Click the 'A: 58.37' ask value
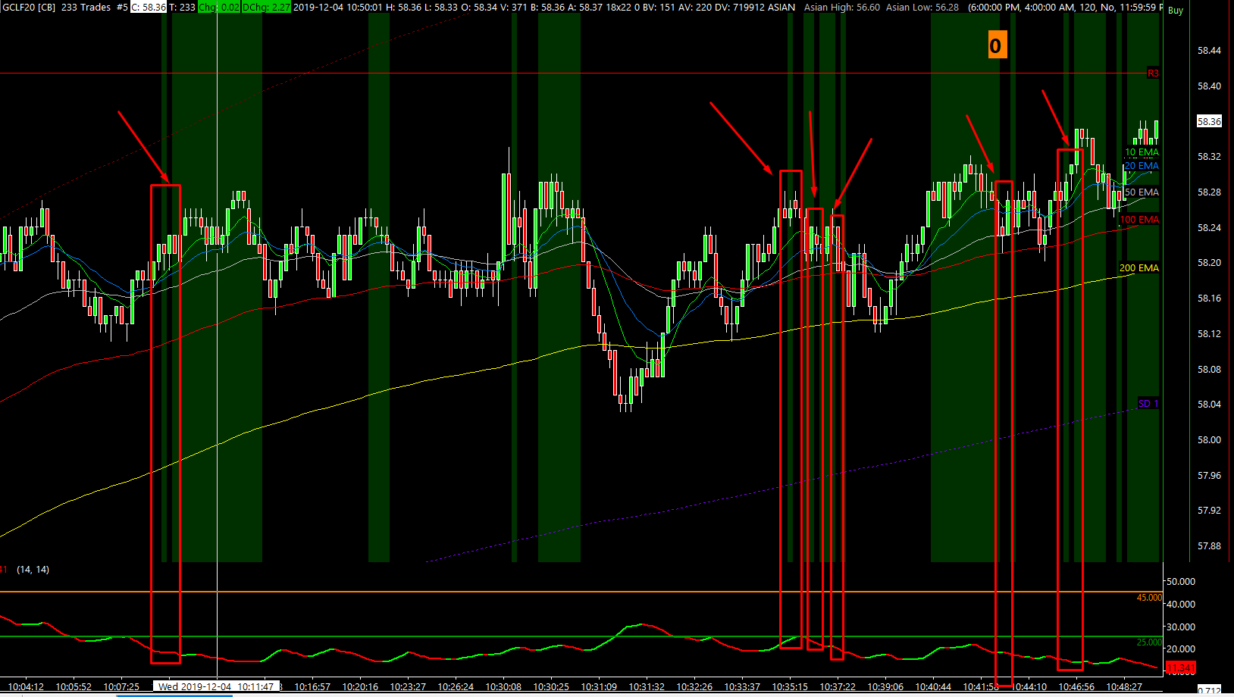 586,7
